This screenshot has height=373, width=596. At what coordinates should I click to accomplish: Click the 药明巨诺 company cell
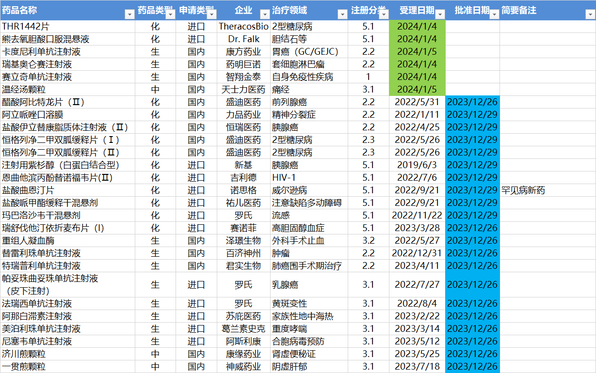(x=243, y=64)
